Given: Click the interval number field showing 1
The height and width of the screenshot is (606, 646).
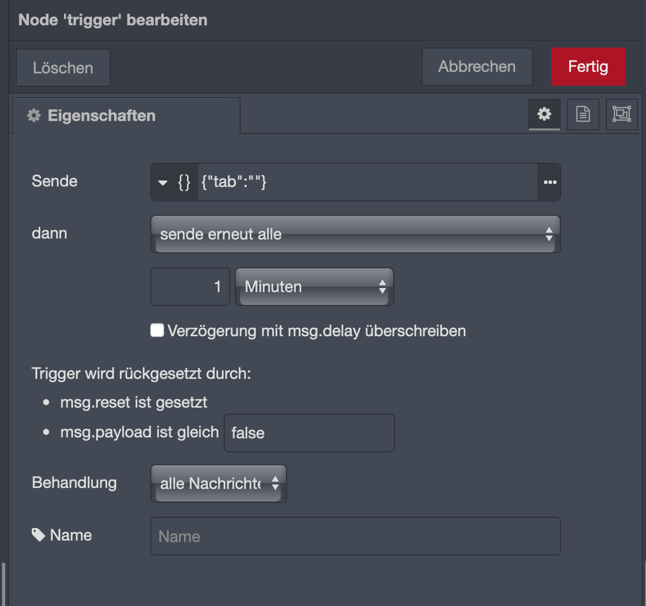Looking at the screenshot, I should pyautogui.click(x=191, y=287).
